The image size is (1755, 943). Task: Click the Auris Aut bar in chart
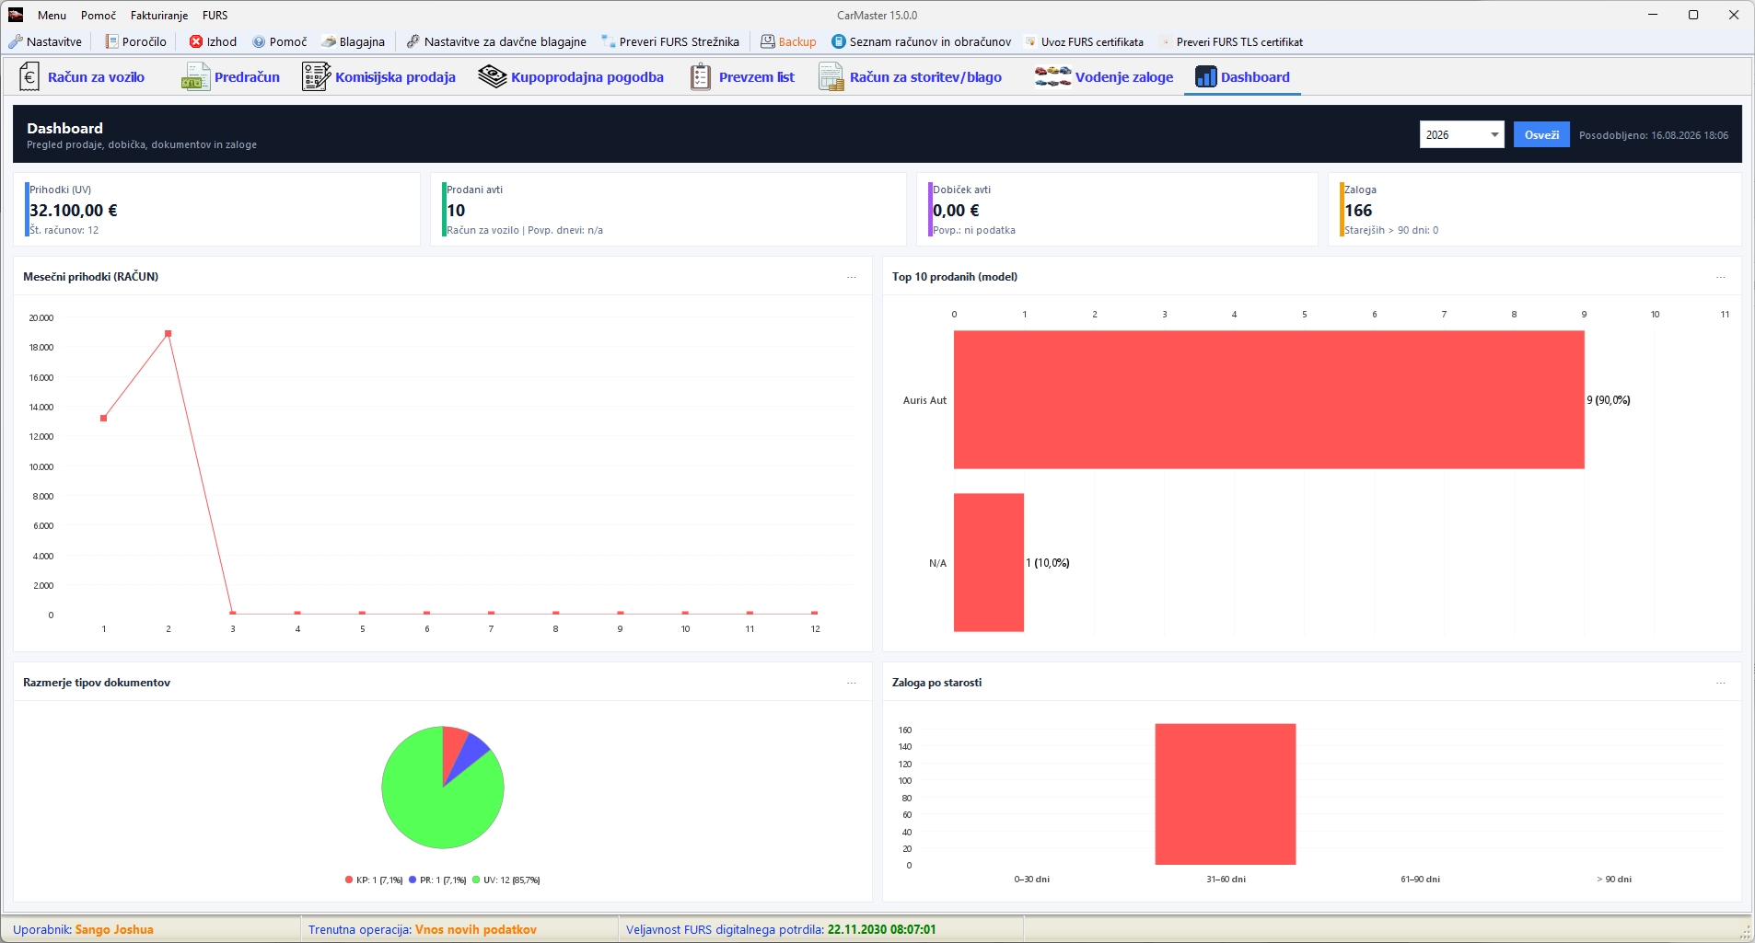click(1269, 400)
